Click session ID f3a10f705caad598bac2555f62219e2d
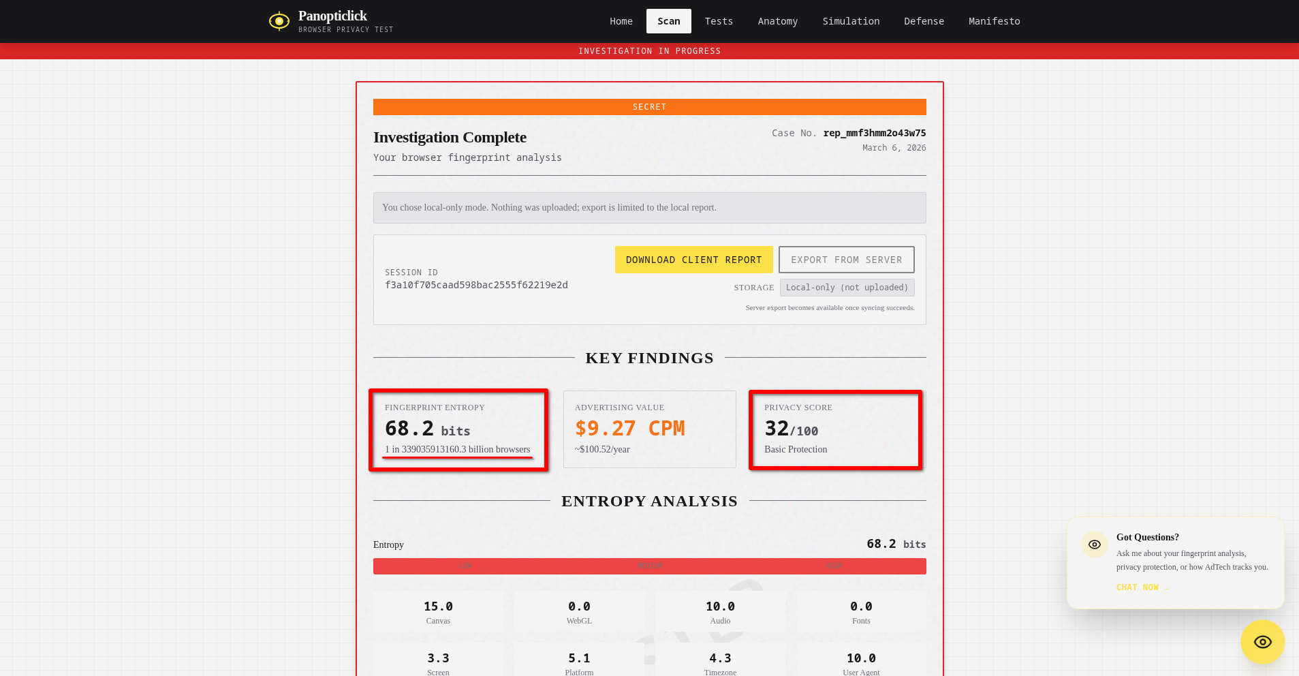Image resolution: width=1299 pixels, height=676 pixels. point(476,285)
